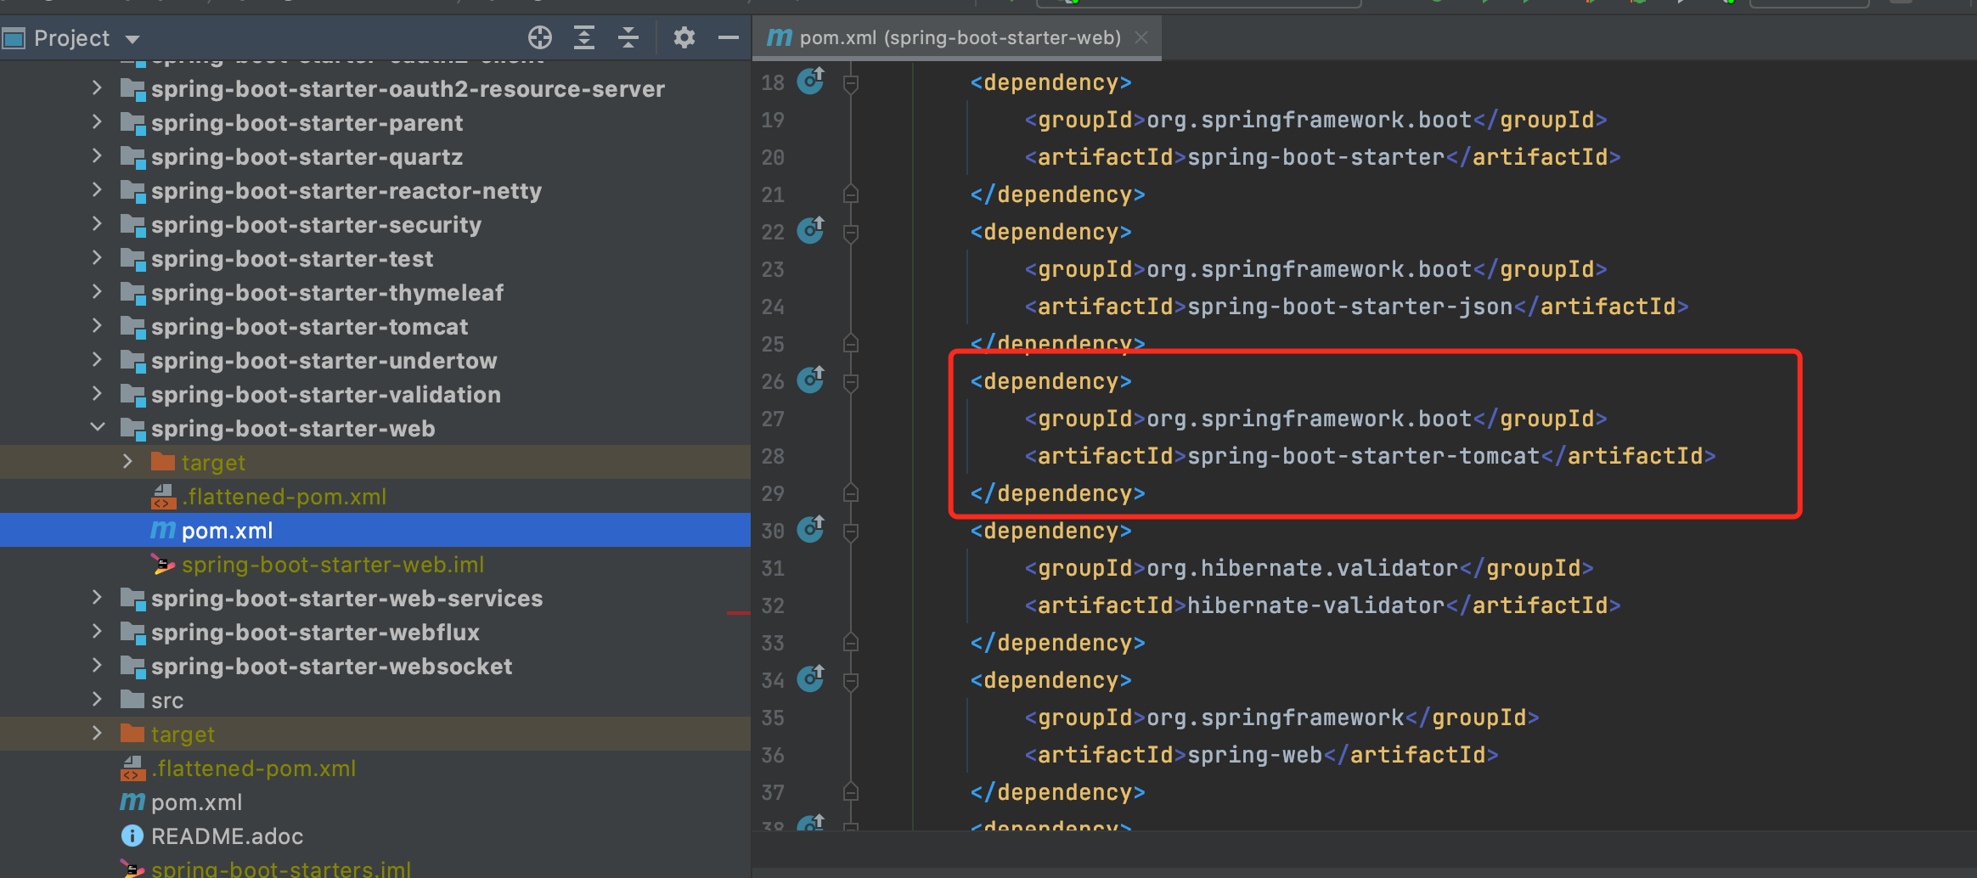1977x878 pixels.
Task: Fold the dependency block at line 18
Action: pyautogui.click(x=851, y=83)
